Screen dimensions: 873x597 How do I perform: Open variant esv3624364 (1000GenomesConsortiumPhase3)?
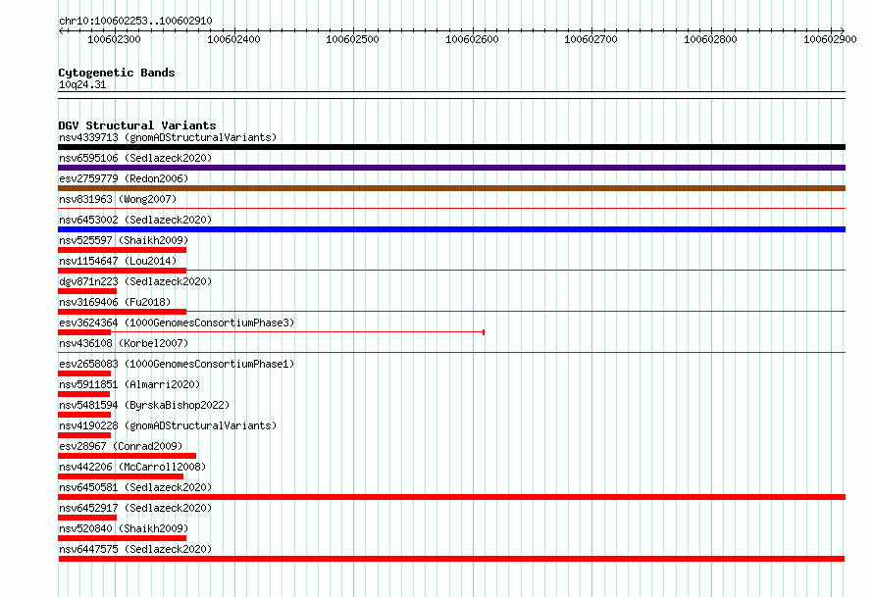pos(177,323)
